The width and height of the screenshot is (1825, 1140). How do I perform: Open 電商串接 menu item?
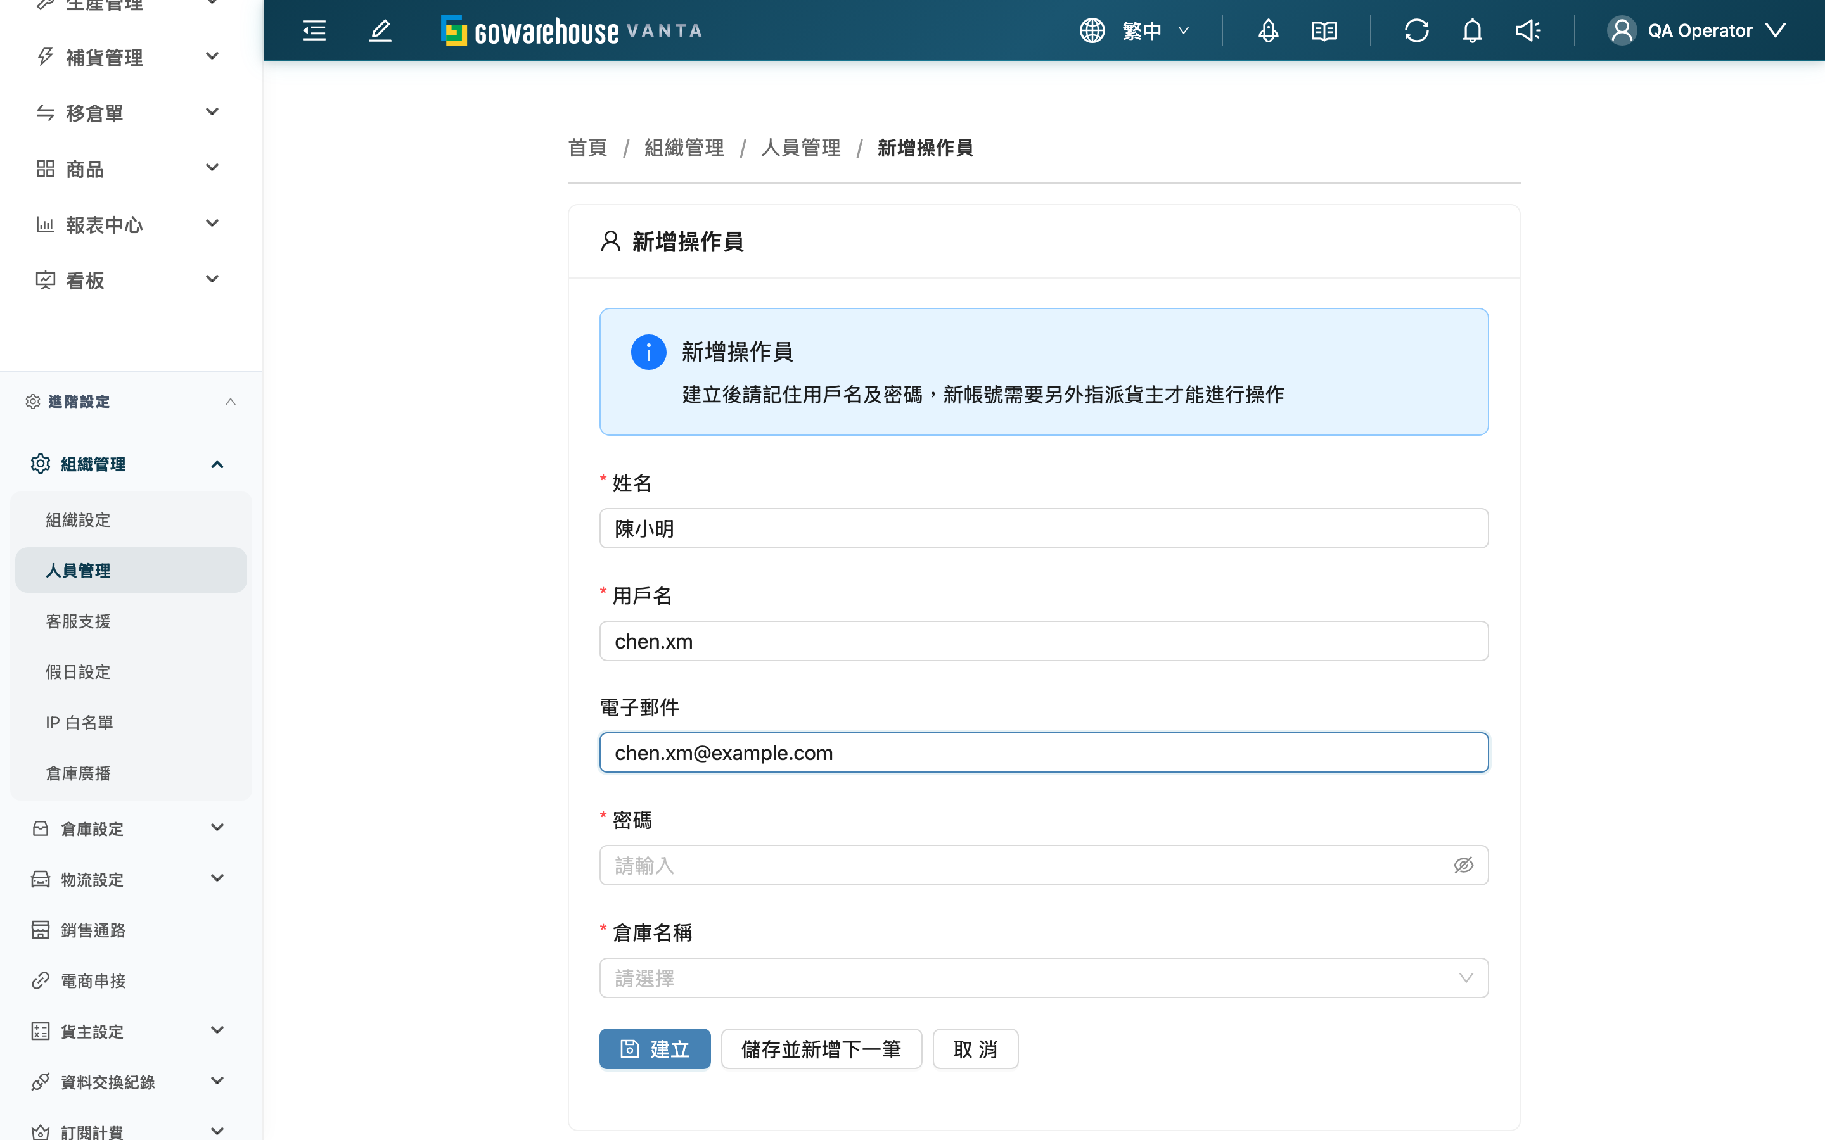(131, 980)
